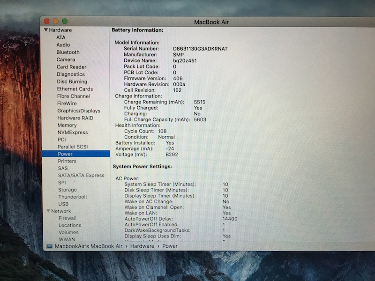Click the Wake on LAN row

pyautogui.click(x=178, y=213)
